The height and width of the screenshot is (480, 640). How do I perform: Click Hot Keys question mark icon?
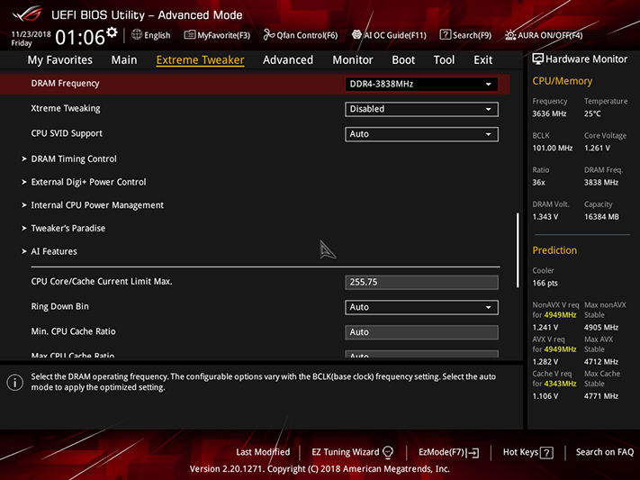pyautogui.click(x=546, y=453)
